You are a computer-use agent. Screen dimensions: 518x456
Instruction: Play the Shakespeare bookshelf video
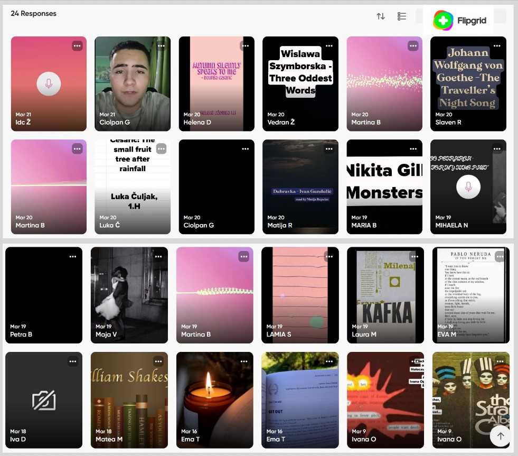click(x=129, y=400)
